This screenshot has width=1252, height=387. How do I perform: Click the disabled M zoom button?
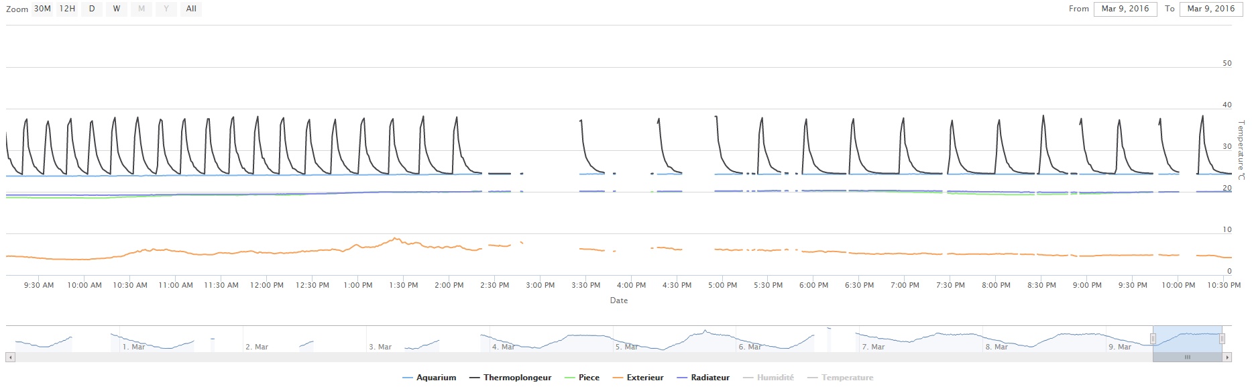[x=141, y=9]
